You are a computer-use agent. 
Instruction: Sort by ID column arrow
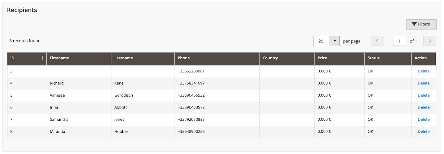coord(42,58)
